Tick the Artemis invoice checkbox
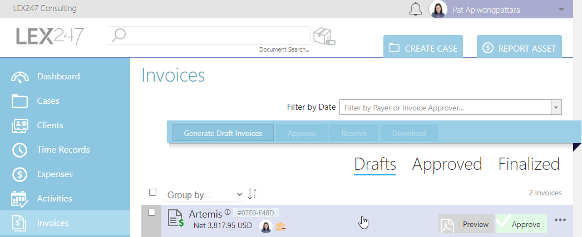This screenshot has width=582, height=237. click(151, 212)
